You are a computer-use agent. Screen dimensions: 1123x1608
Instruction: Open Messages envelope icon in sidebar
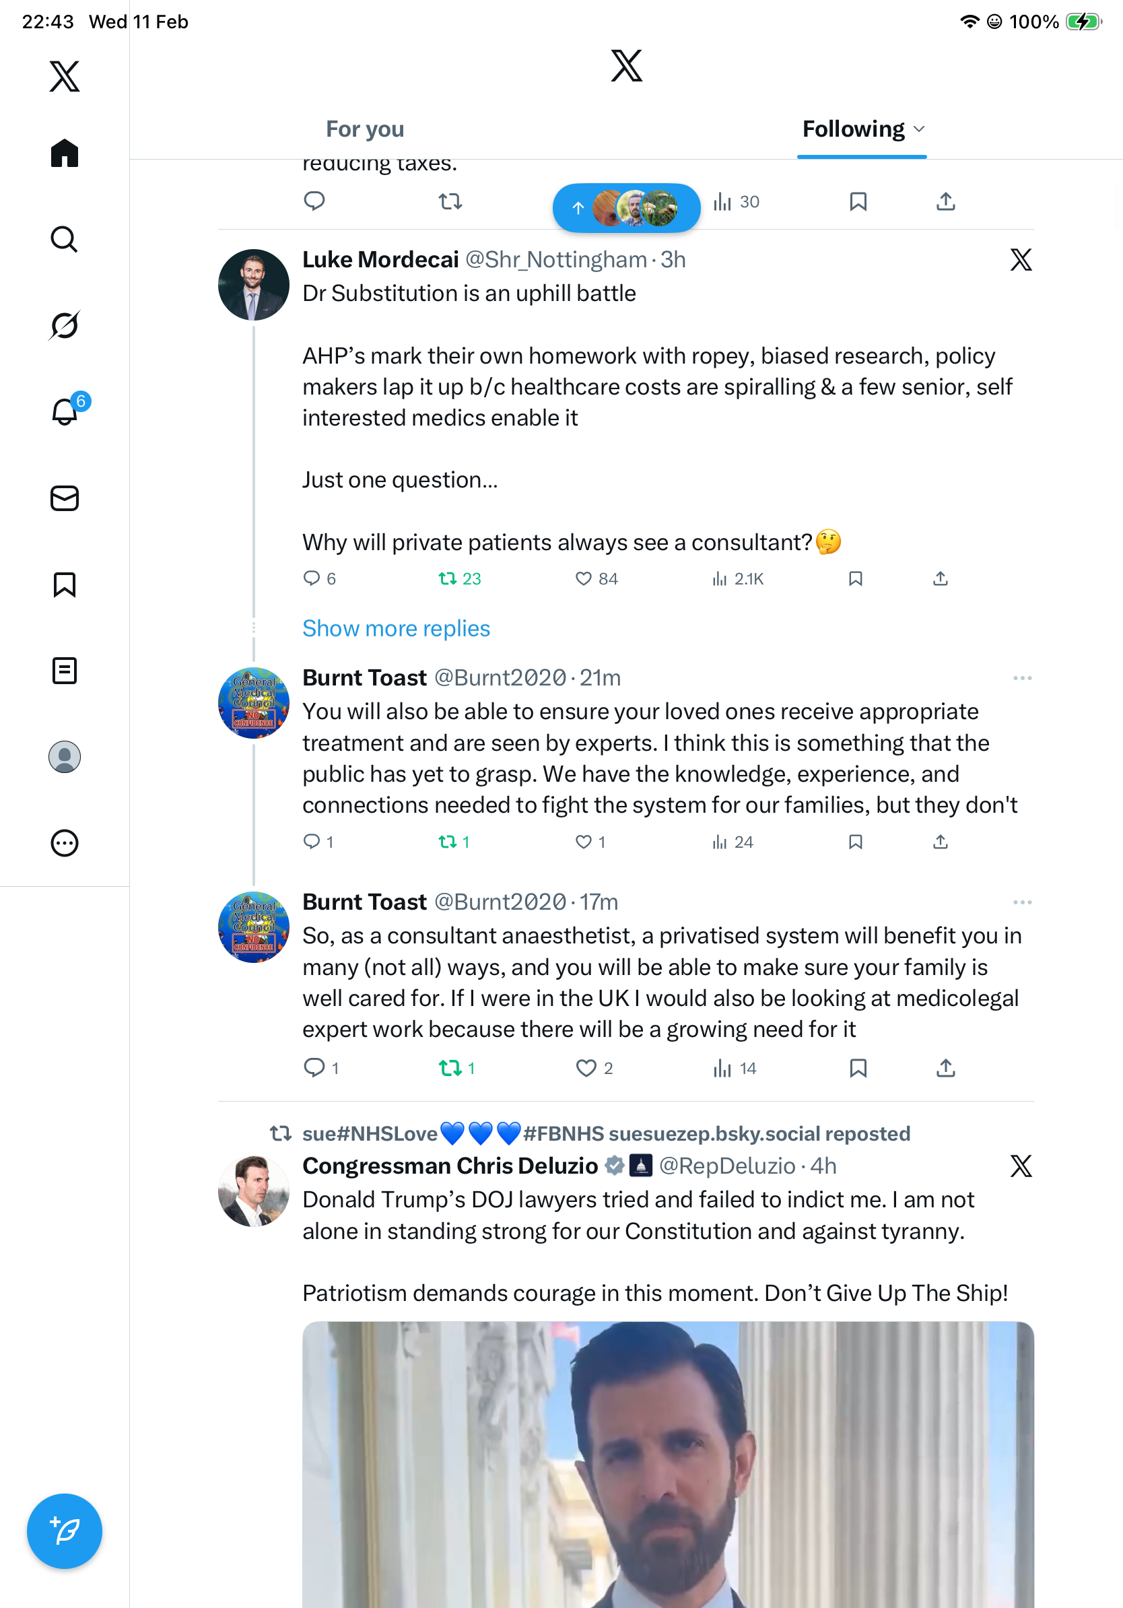pos(65,499)
